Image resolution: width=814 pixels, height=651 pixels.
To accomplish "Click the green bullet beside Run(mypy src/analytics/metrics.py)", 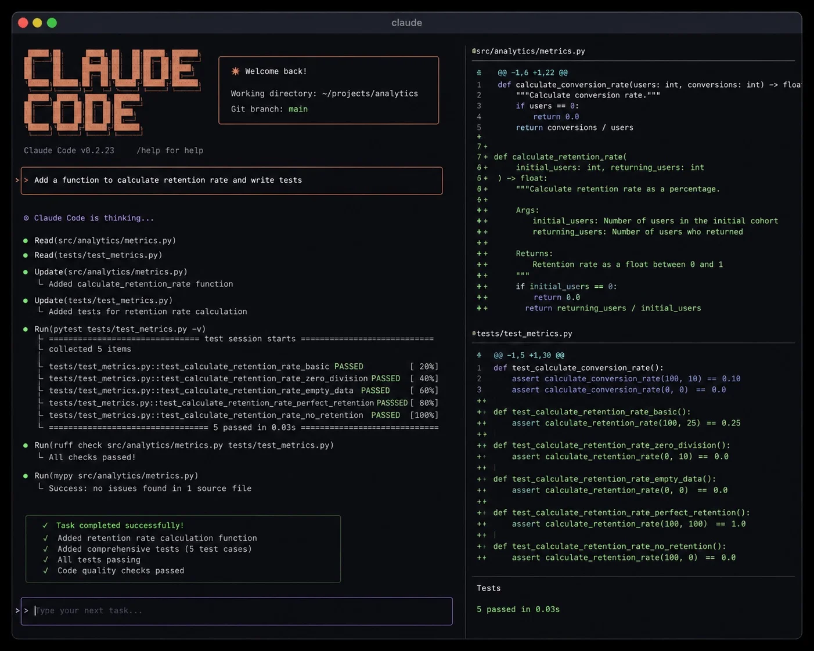I will (x=26, y=476).
